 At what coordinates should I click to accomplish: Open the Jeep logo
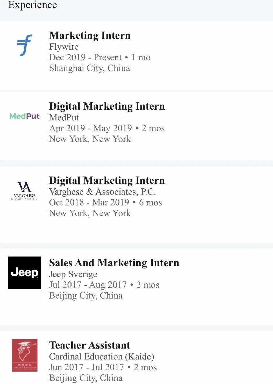pos(25,273)
